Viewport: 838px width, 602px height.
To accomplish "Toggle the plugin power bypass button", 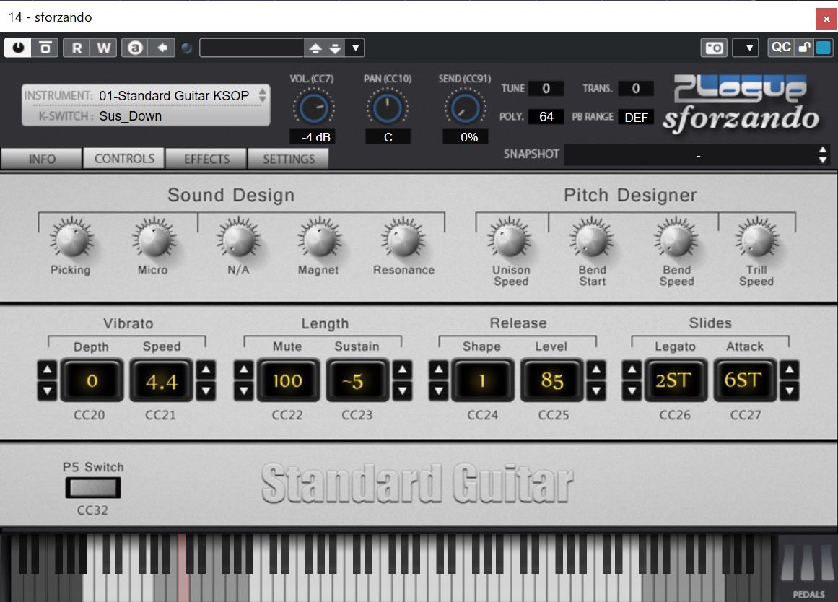I will coord(18,48).
